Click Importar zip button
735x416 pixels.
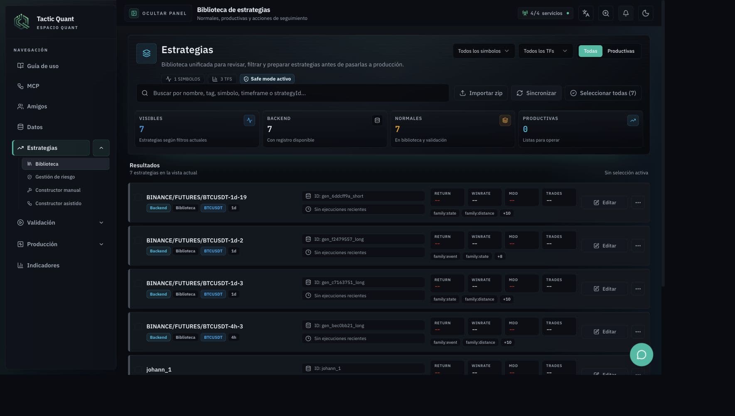481,93
